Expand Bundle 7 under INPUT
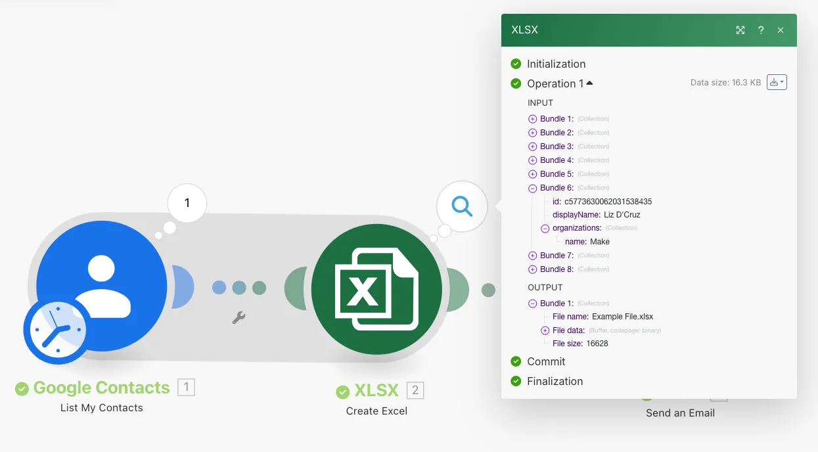This screenshot has width=818, height=452. tap(533, 256)
